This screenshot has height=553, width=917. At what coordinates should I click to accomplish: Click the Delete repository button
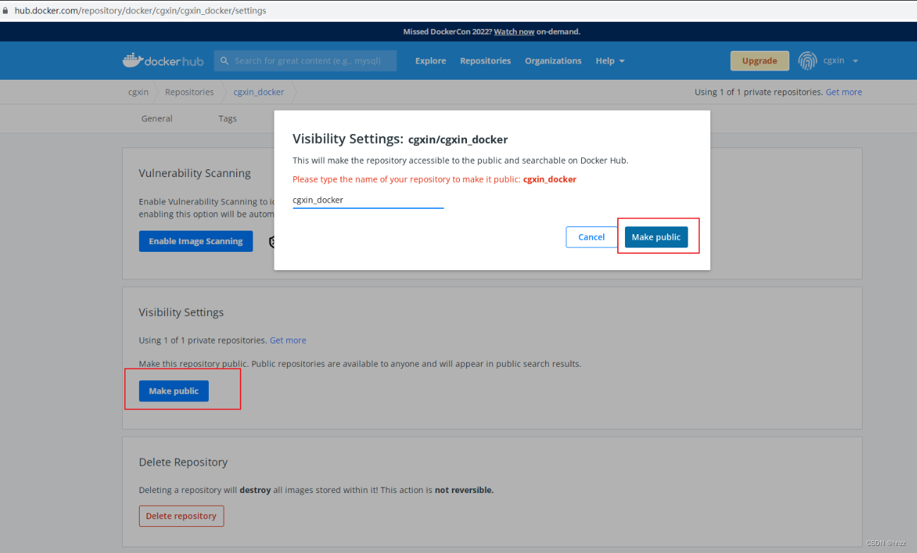(181, 516)
